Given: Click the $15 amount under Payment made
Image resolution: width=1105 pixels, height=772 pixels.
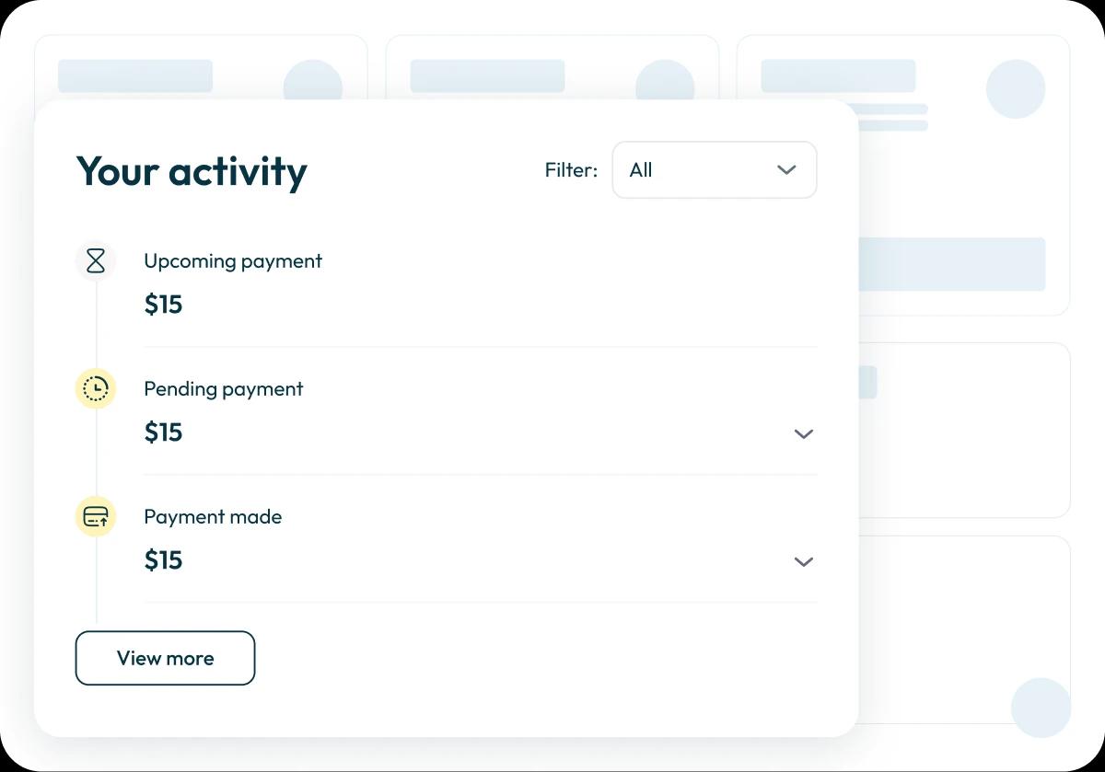Looking at the screenshot, I should click(164, 560).
